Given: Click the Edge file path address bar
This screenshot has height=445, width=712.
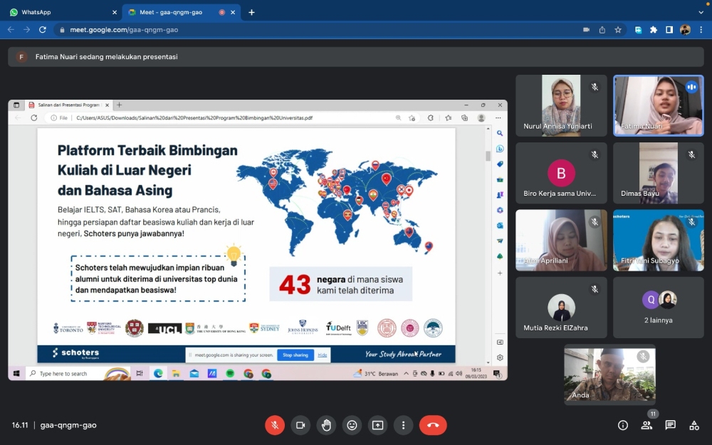Looking at the screenshot, I should 194,117.
